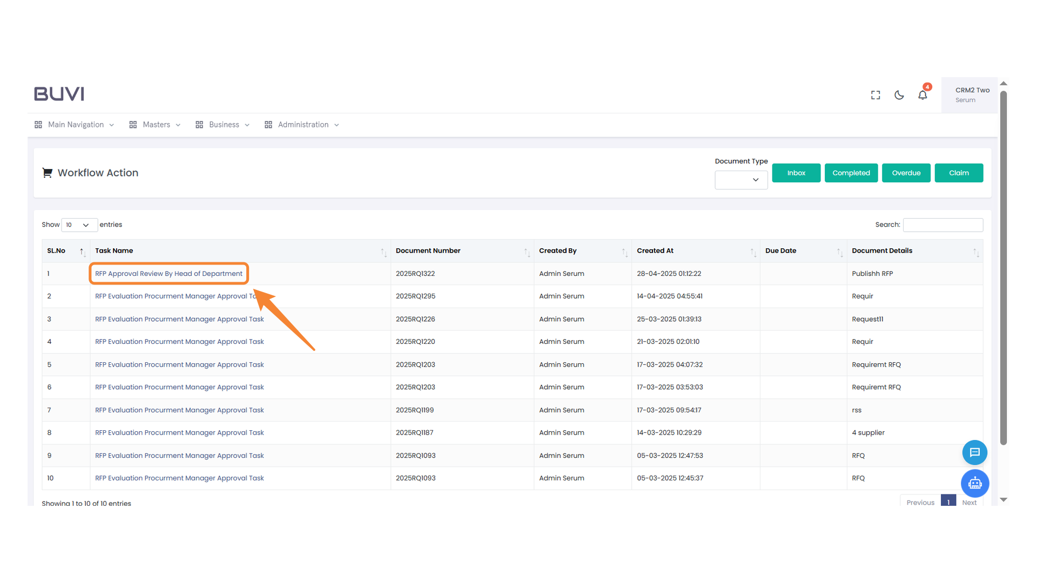Image resolution: width=1037 pixels, height=583 pixels.
Task: Click the fullscreen expand icon
Action: (876, 95)
